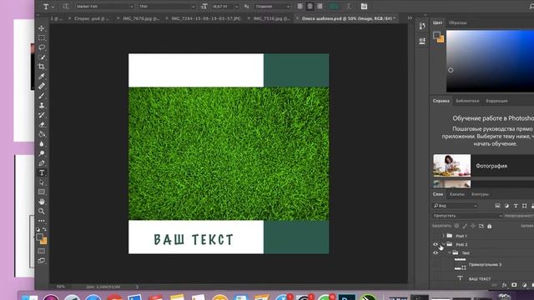Open the layer blend mode dropdown
The height and width of the screenshot is (300, 534).
467,216
